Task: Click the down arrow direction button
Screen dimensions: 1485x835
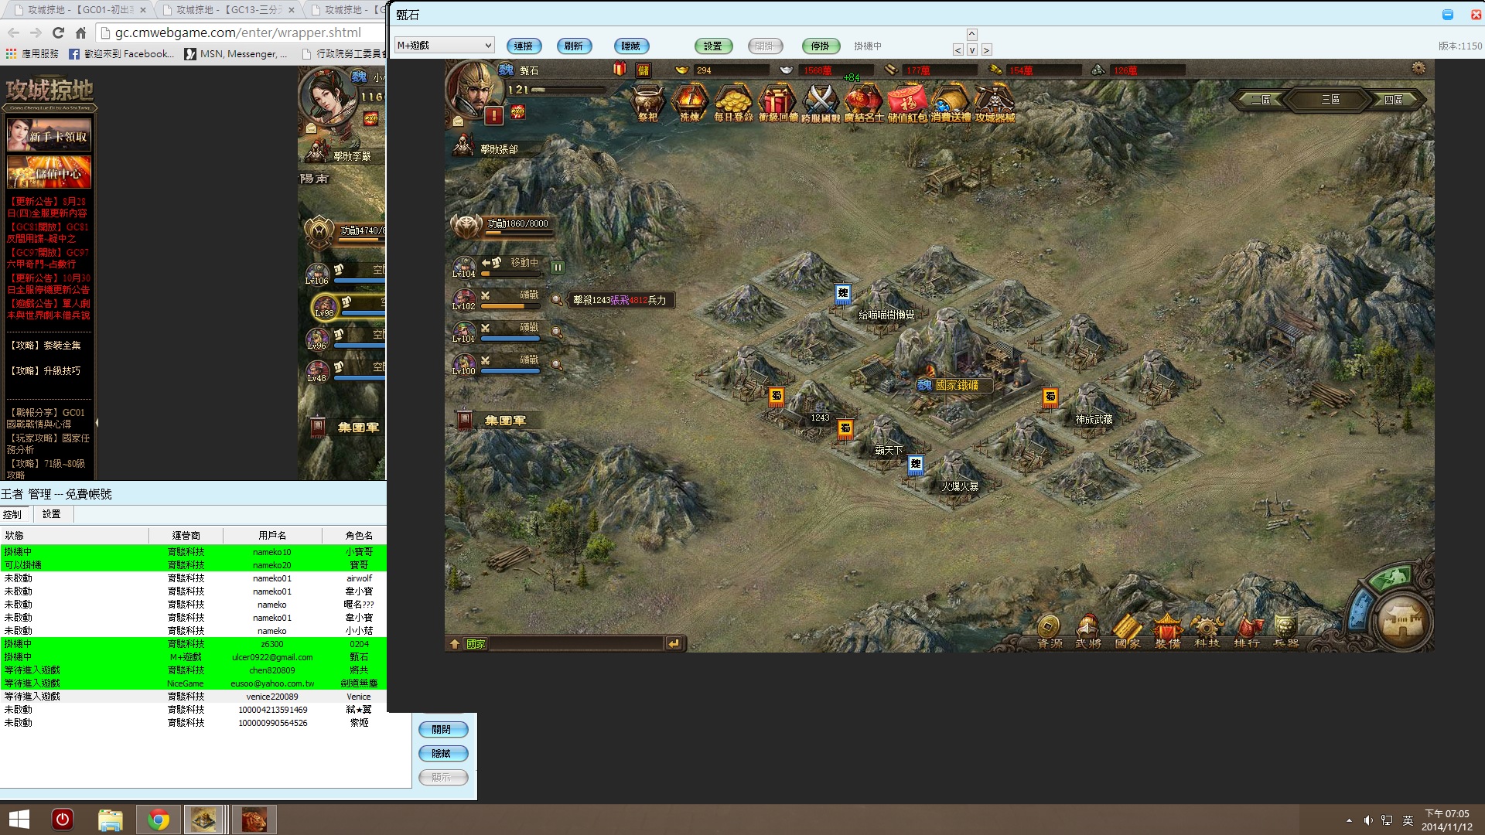Action: click(x=972, y=49)
